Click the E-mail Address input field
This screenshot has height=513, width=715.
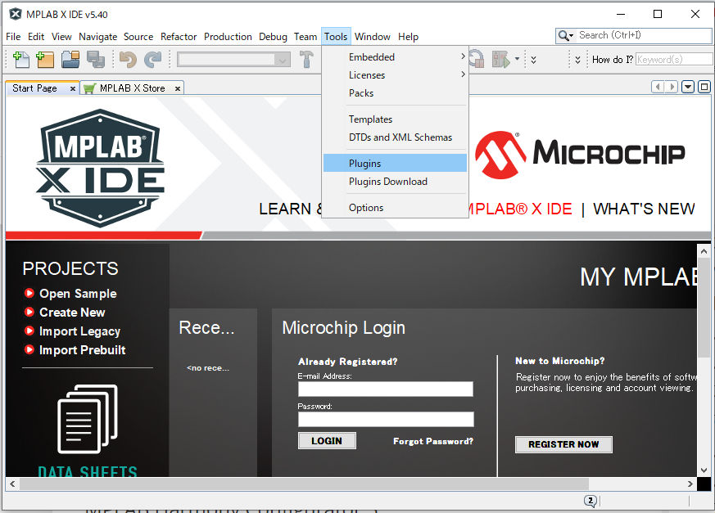click(x=386, y=389)
